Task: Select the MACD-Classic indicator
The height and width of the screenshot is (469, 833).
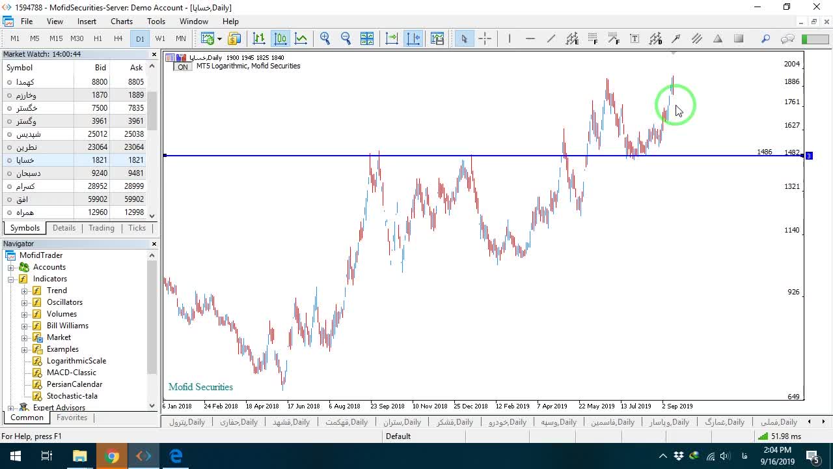Action: point(72,373)
